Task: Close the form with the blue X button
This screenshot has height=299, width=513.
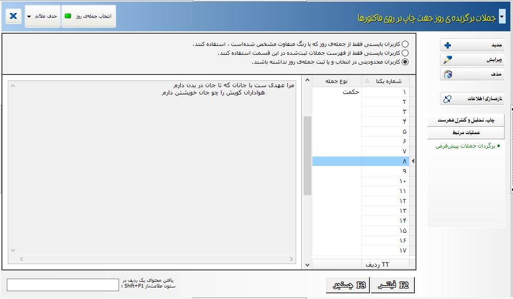Action: (x=14, y=16)
